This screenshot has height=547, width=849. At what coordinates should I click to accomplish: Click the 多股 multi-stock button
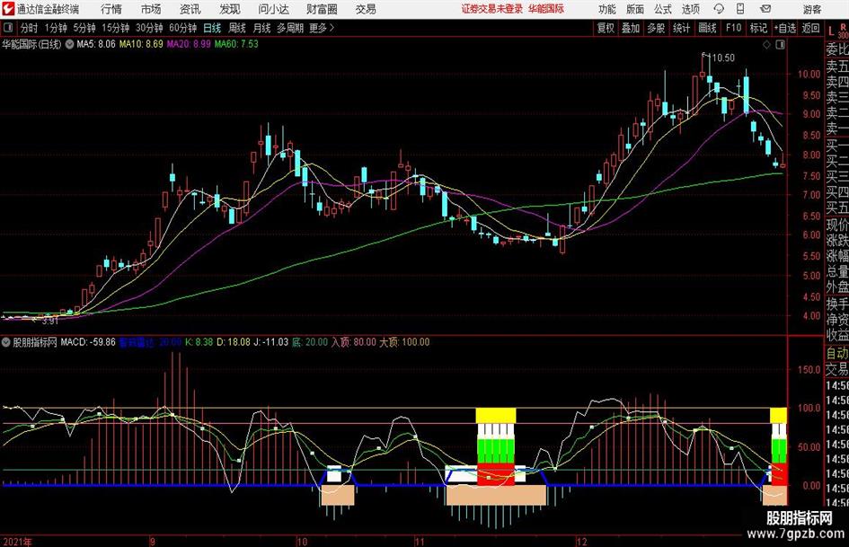click(x=656, y=28)
